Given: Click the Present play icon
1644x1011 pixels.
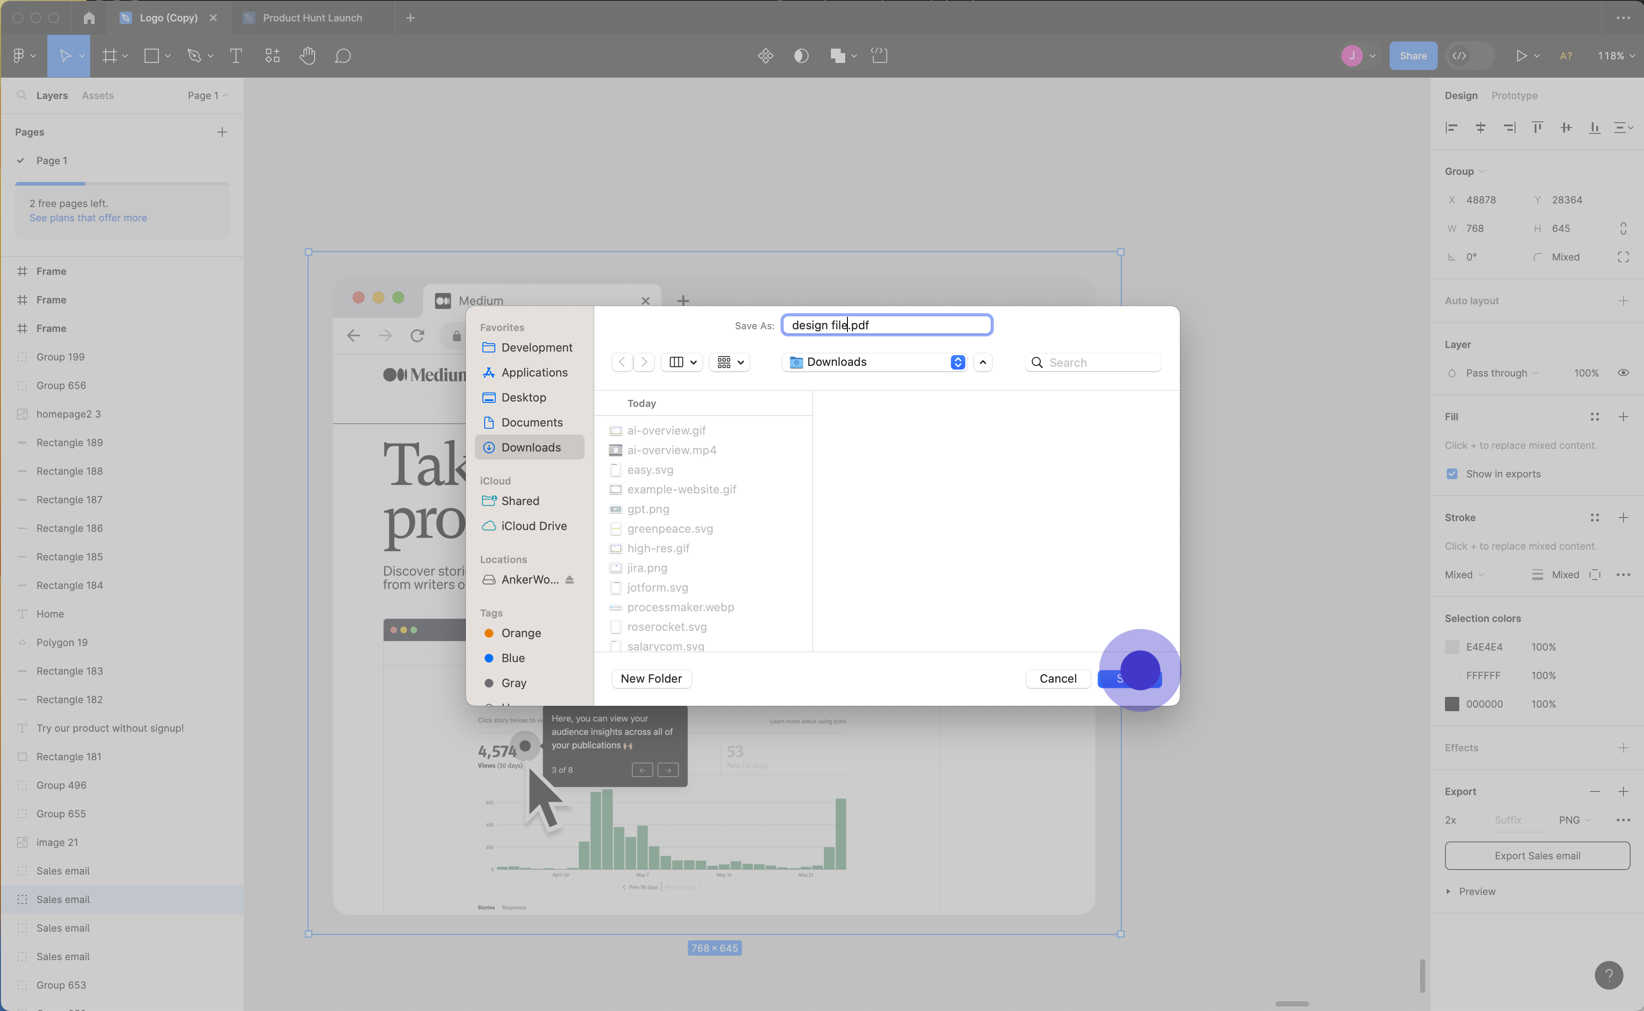Looking at the screenshot, I should point(1521,56).
